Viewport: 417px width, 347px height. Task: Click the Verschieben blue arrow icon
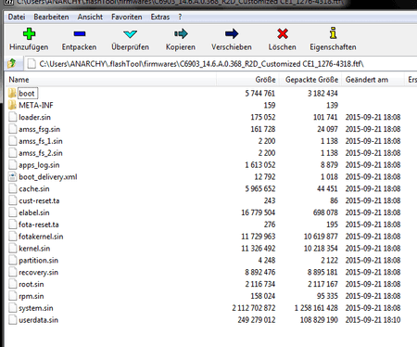(232, 33)
